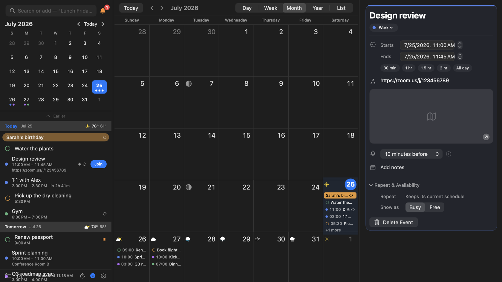Screen dimensions: 502x282
Task: Open Repeat option Keeps its current schedule
Action: click(435, 197)
